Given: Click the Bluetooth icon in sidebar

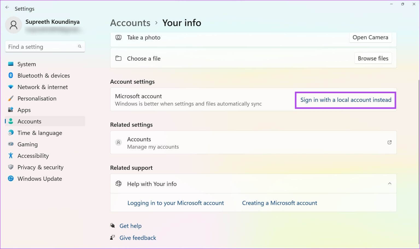Looking at the screenshot, I should pyautogui.click(x=11, y=75).
